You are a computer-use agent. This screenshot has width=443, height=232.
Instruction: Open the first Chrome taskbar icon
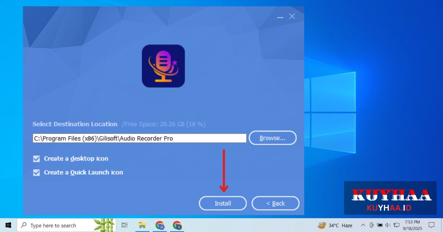tap(159, 225)
